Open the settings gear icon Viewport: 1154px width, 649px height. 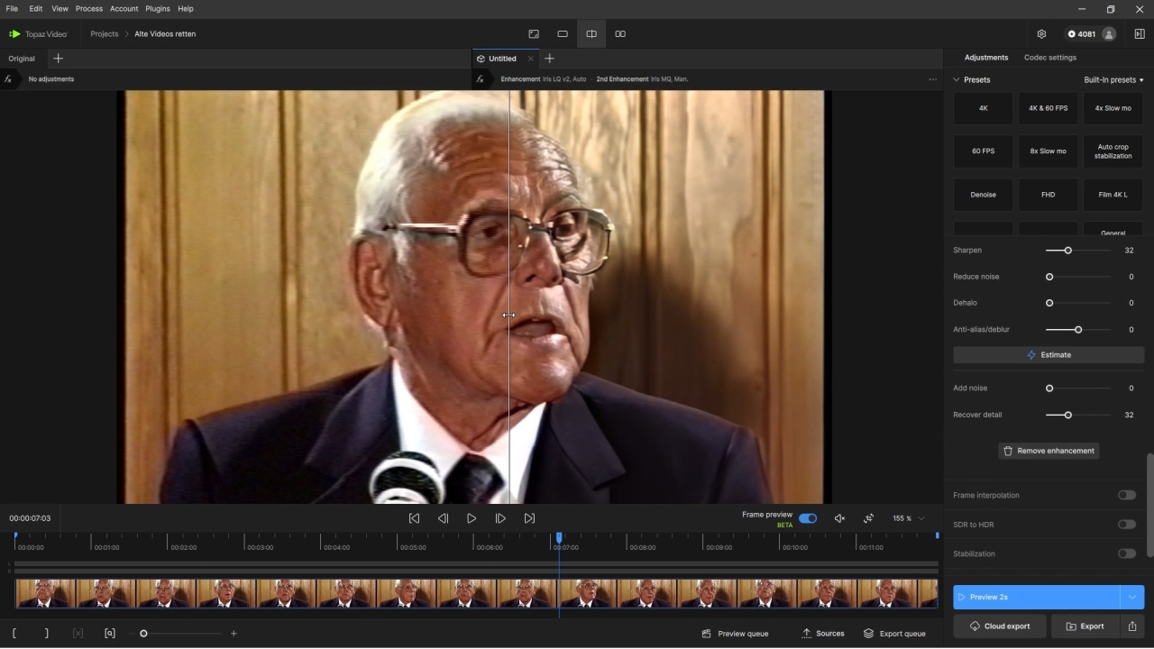[1041, 34]
